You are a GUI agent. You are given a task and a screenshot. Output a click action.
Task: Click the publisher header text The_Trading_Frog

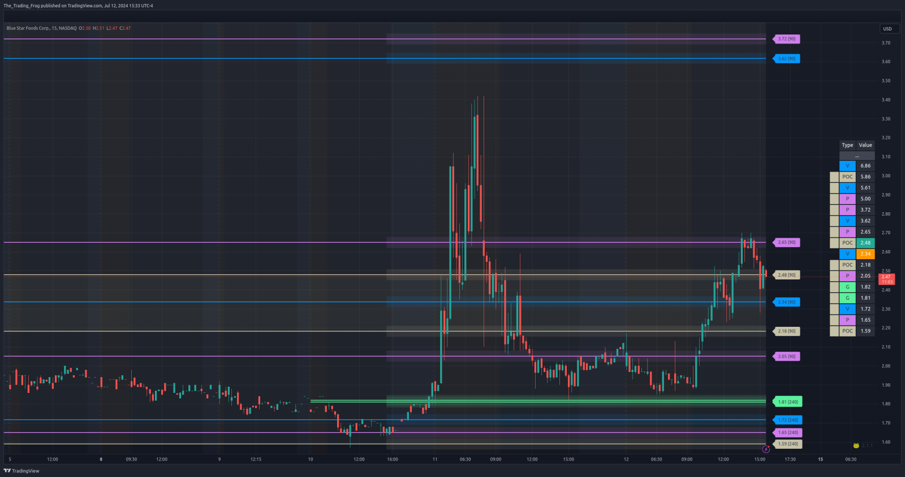coord(21,6)
